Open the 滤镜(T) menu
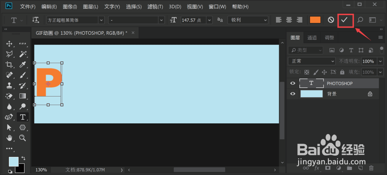This screenshot has height=175, width=387. click(x=155, y=7)
